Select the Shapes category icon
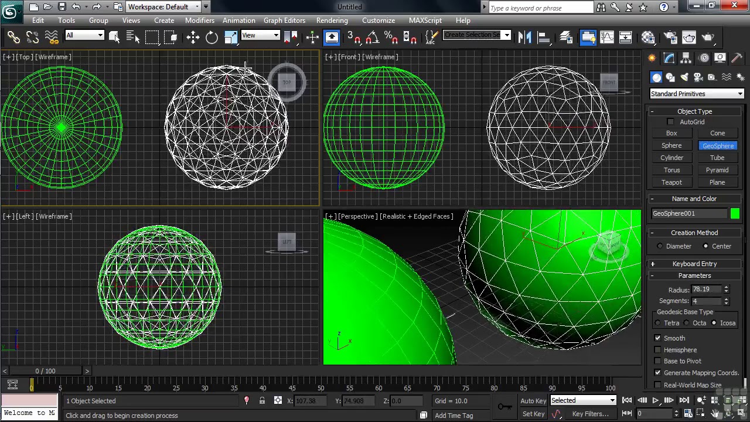750x422 pixels. (670, 77)
